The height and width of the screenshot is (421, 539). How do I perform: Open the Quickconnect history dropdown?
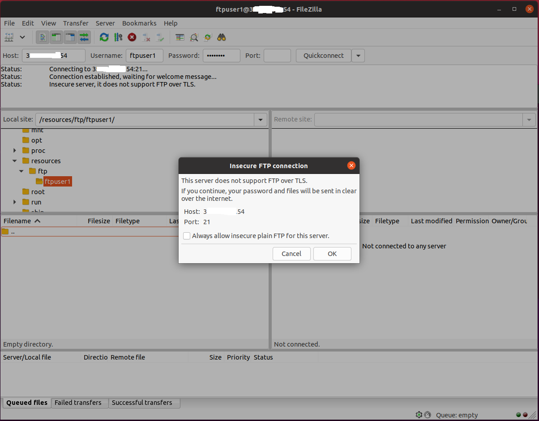tap(358, 56)
